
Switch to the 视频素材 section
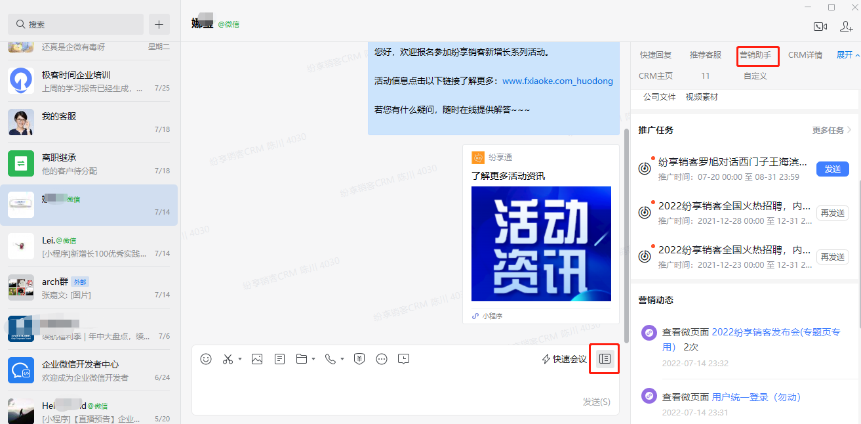point(702,97)
